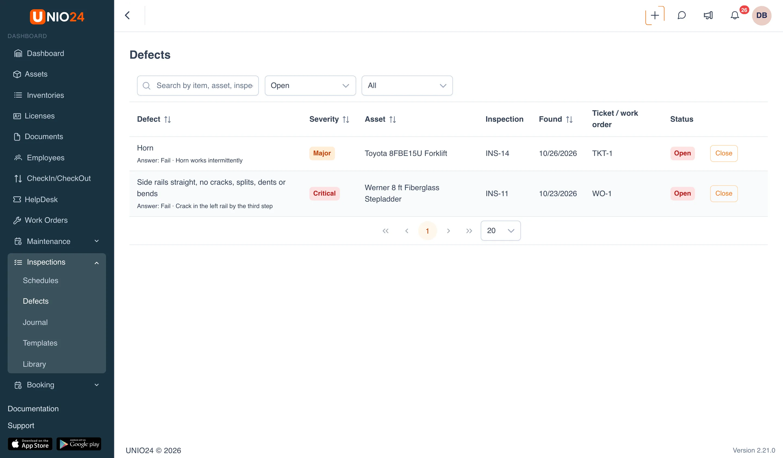Click Toyota 8FBE15U Forklift asset

pos(406,153)
